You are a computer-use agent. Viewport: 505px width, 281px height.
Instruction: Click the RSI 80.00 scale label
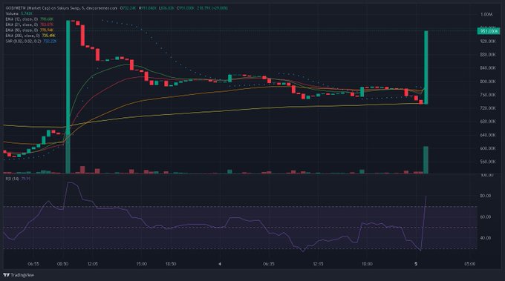point(486,196)
